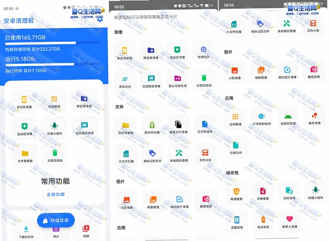Select 截图清理 in the middle screen

click(x=206, y=201)
